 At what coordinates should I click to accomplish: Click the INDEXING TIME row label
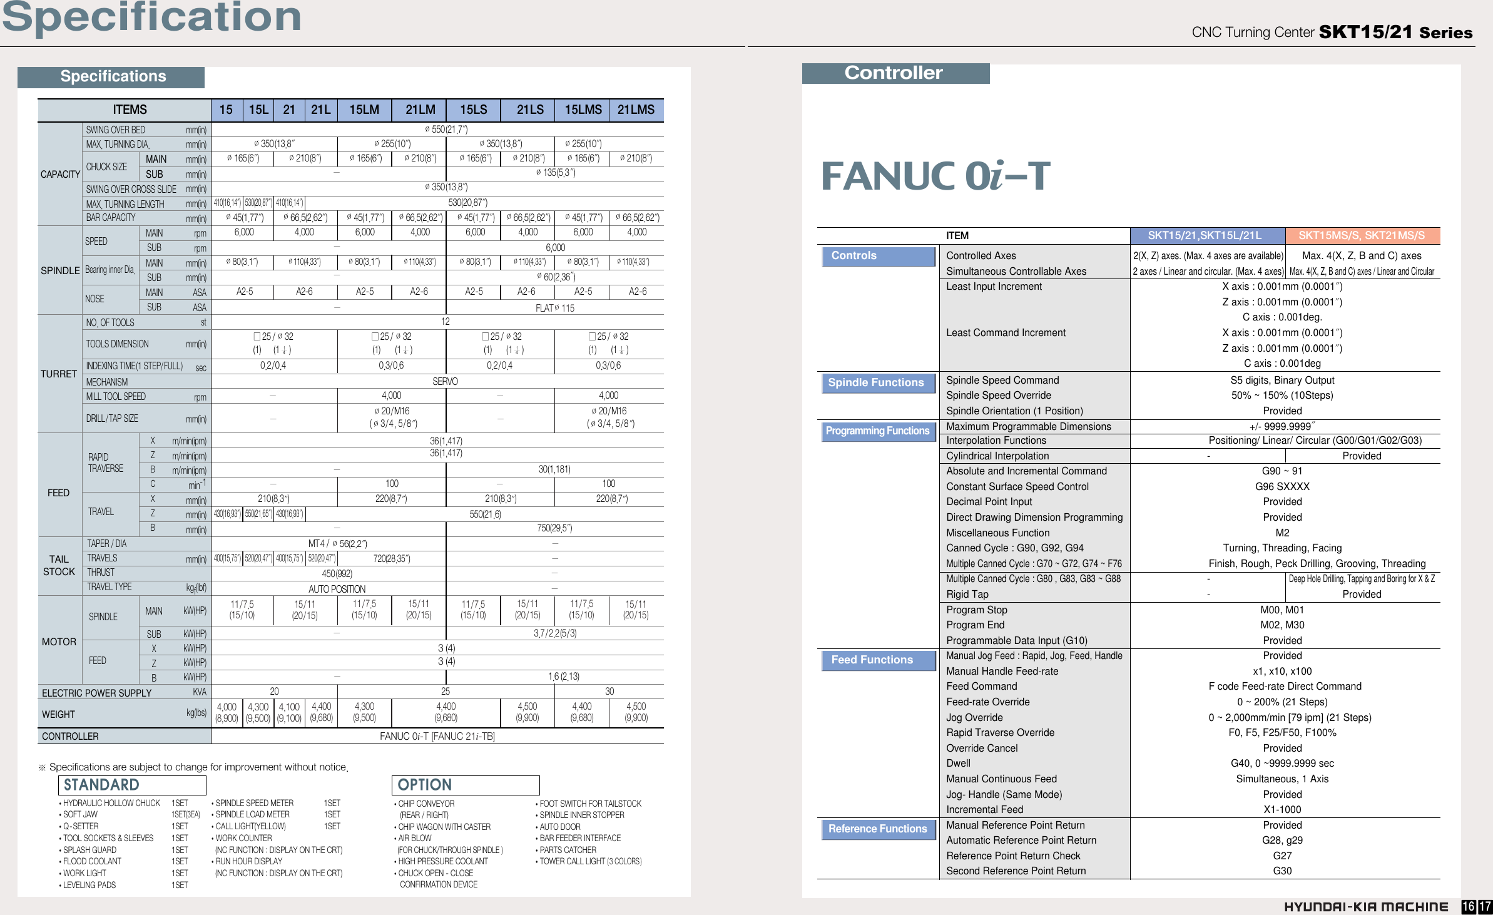pyautogui.click(x=135, y=366)
